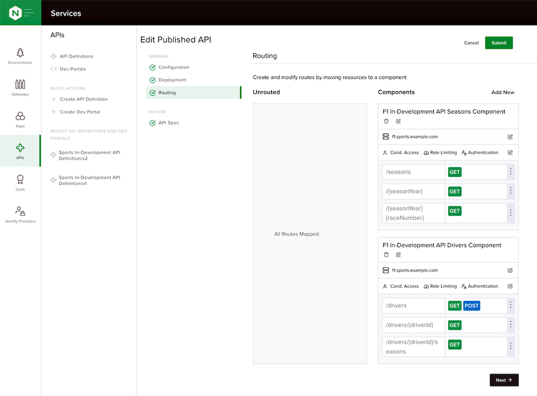Click the Cancel button
Viewport: 537px width, 396px height.
[471, 43]
